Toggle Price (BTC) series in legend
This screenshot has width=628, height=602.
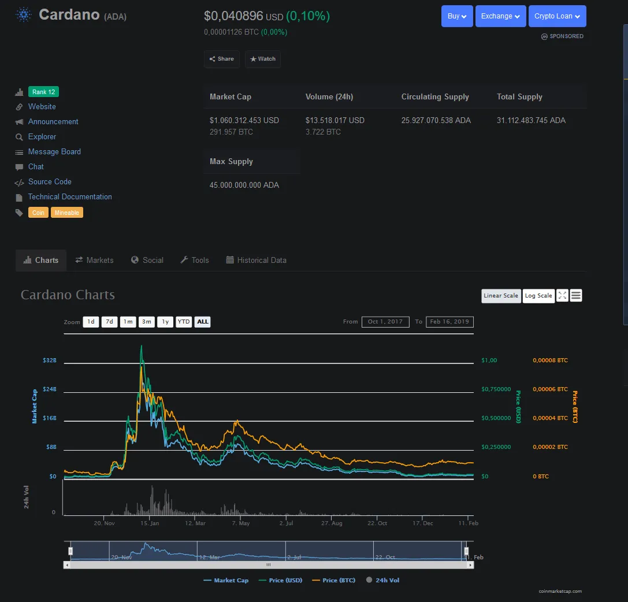333,581
